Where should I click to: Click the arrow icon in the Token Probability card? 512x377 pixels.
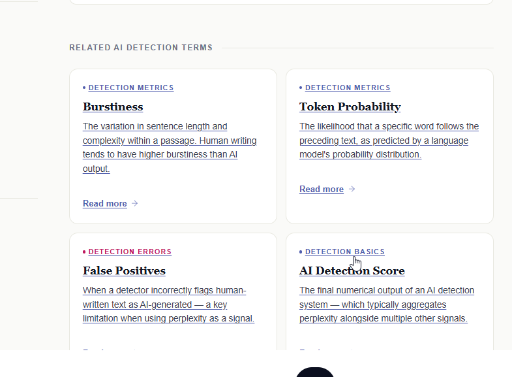(x=352, y=189)
